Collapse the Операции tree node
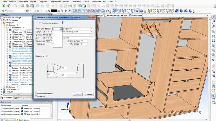The height and width of the screenshot is (121, 216). click(x=2, y=23)
